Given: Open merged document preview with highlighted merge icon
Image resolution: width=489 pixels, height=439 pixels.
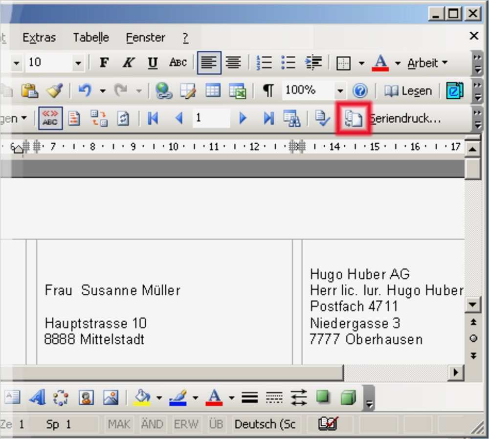Looking at the screenshot, I should 354,118.
